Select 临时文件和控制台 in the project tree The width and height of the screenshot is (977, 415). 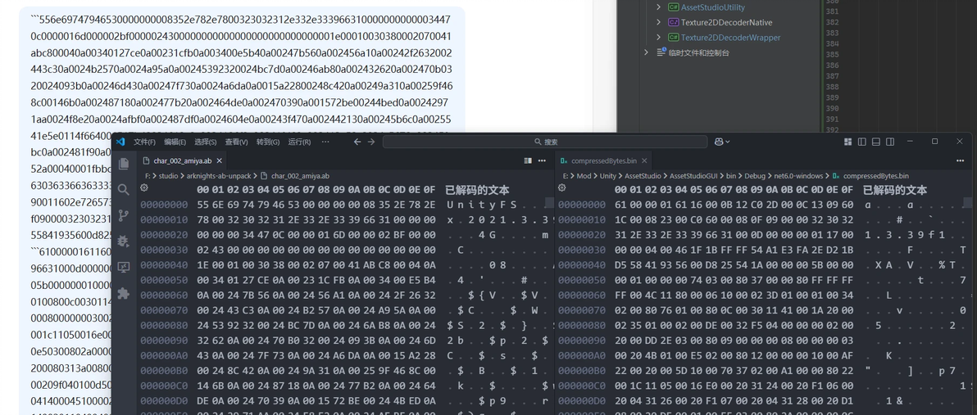[698, 52]
